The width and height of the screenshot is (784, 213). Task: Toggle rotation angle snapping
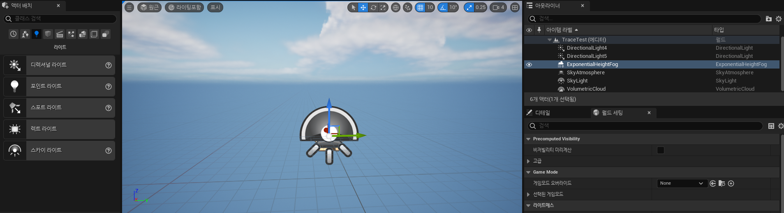(x=443, y=7)
